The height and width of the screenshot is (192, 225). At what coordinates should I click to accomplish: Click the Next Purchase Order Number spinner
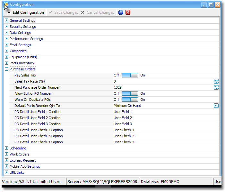point(216,87)
